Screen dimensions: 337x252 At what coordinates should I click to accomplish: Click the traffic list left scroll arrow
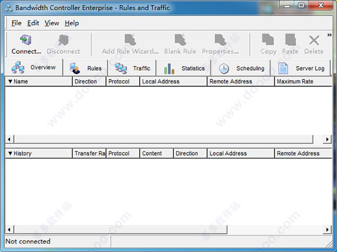coord(9,230)
